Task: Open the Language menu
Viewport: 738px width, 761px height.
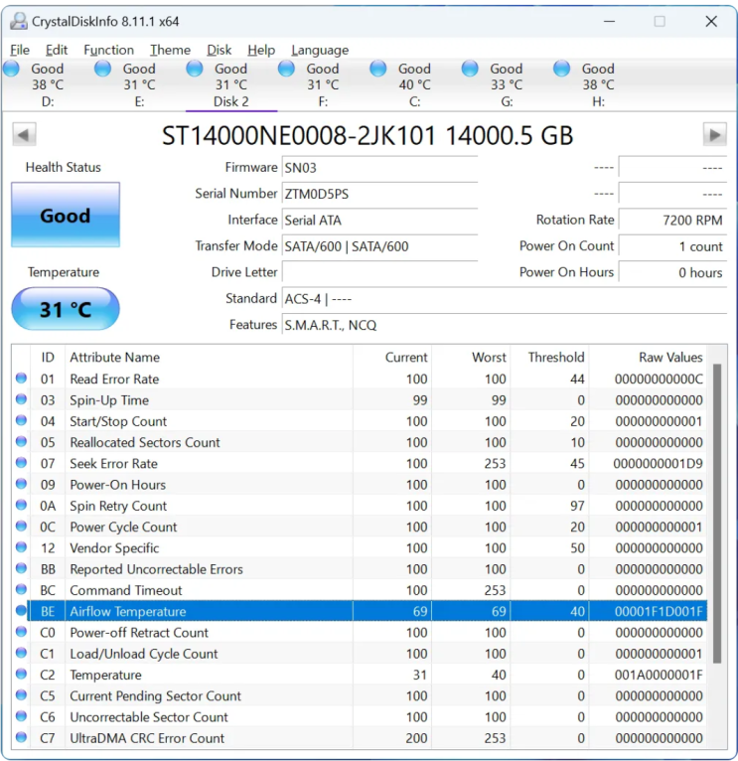Action: click(x=320, y=50)
